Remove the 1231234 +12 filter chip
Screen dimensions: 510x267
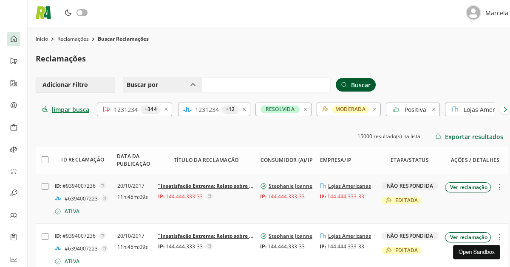[244, 109]
